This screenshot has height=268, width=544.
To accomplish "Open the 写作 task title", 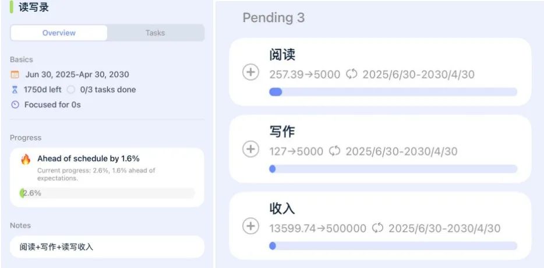I will click(282, 132).
